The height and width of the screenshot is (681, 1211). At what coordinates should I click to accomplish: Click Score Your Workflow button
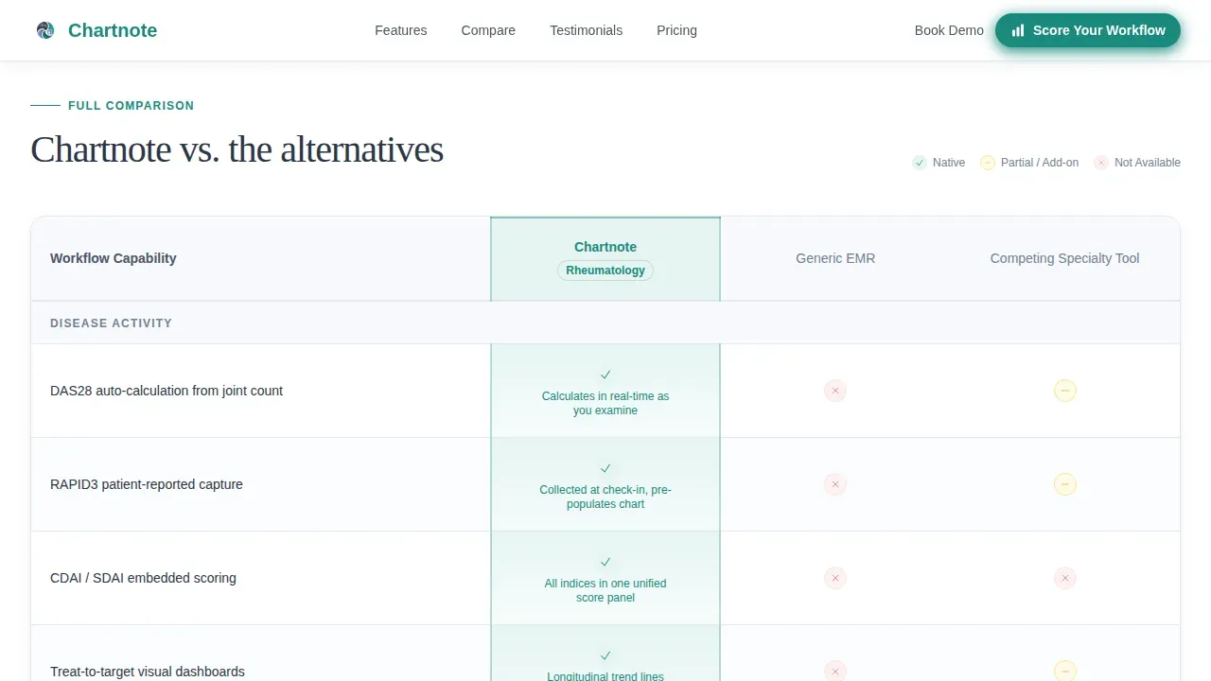(x=1088, y=30)
